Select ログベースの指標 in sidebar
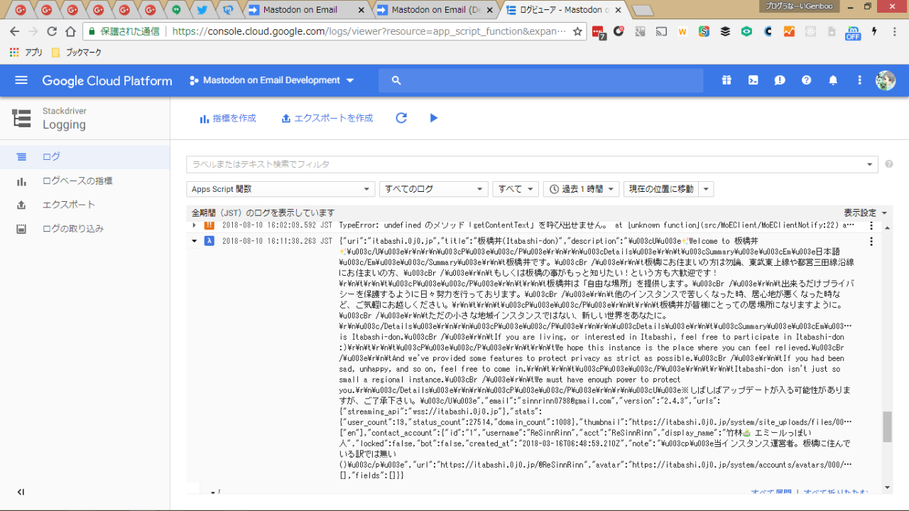The height and width of the screenshot is (511, 909). click(x=77, y=181)
